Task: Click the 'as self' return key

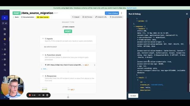Action: (45, 90)
